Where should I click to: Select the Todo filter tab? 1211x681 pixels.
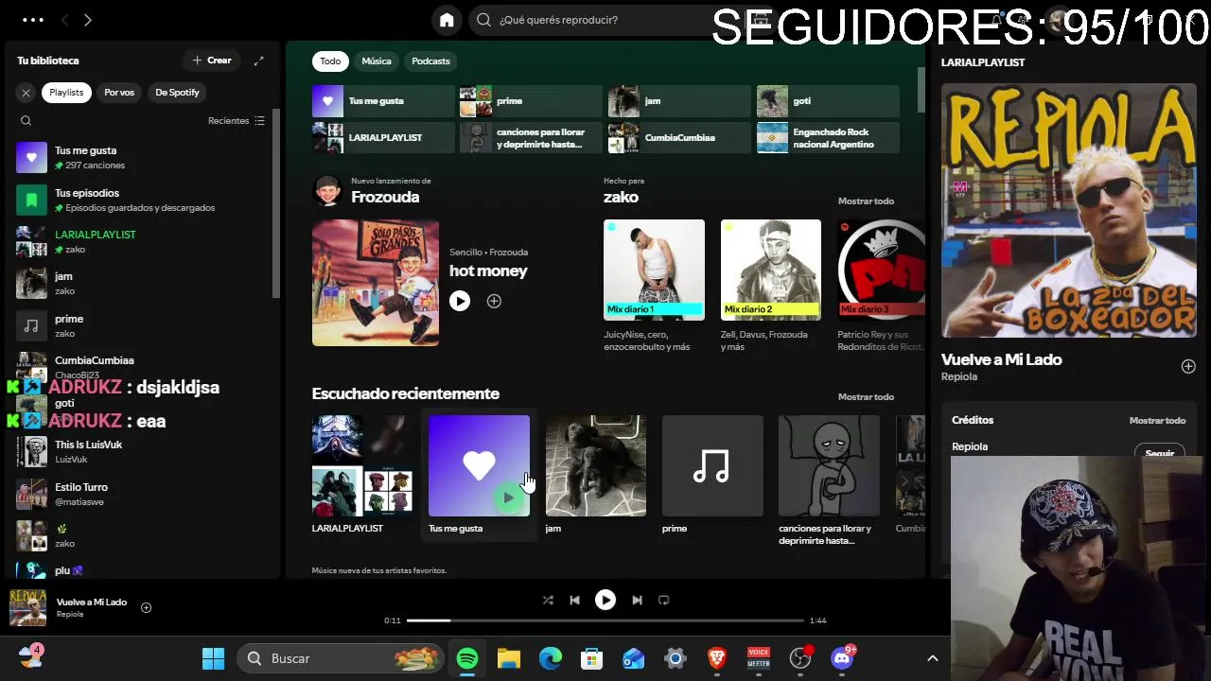330,61
